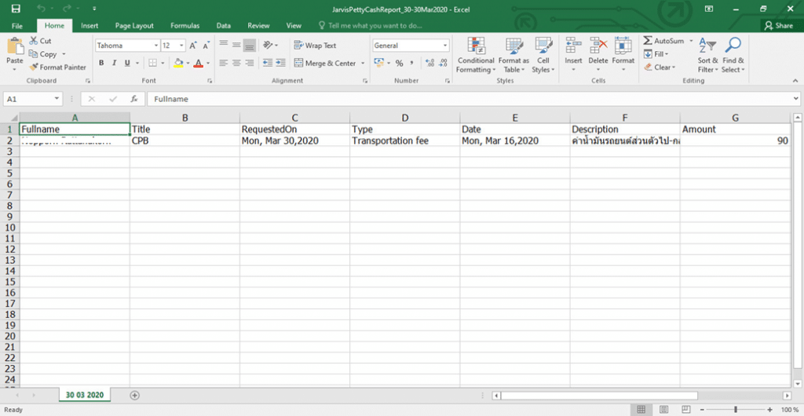Apply Comma Style
The image size is (804, 416).
[x=411, y=64]
